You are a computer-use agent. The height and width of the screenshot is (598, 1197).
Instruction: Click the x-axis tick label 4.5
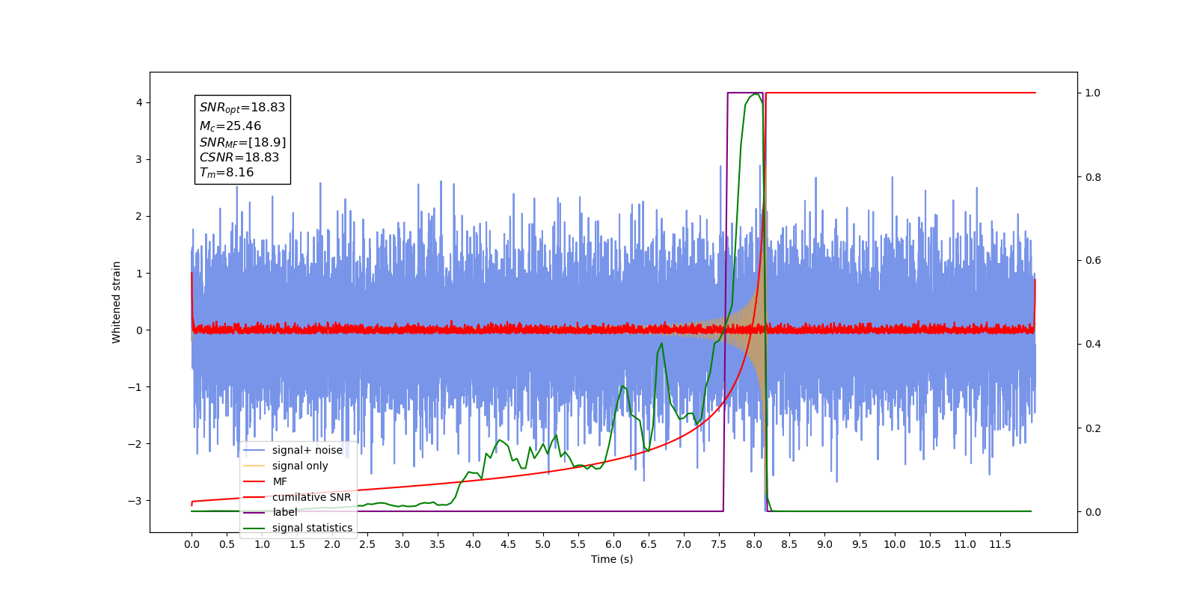(508, 544)
